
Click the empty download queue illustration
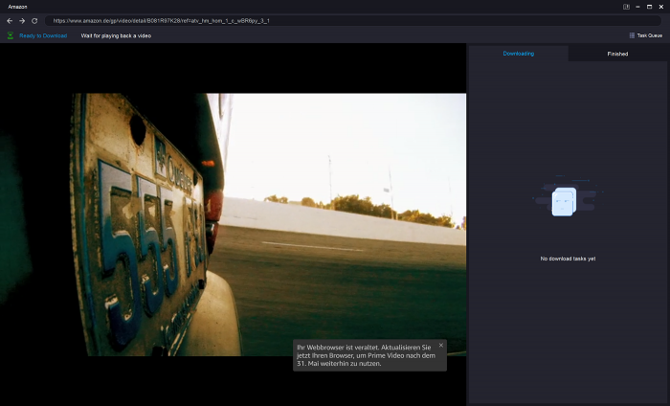click(x=568, y=195)
